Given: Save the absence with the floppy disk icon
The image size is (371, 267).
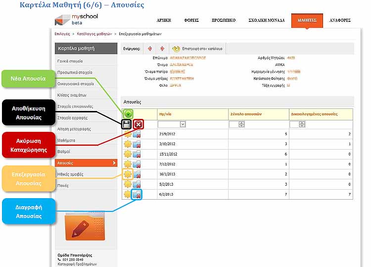Looking at the screenshot, I should coord(128,124).
